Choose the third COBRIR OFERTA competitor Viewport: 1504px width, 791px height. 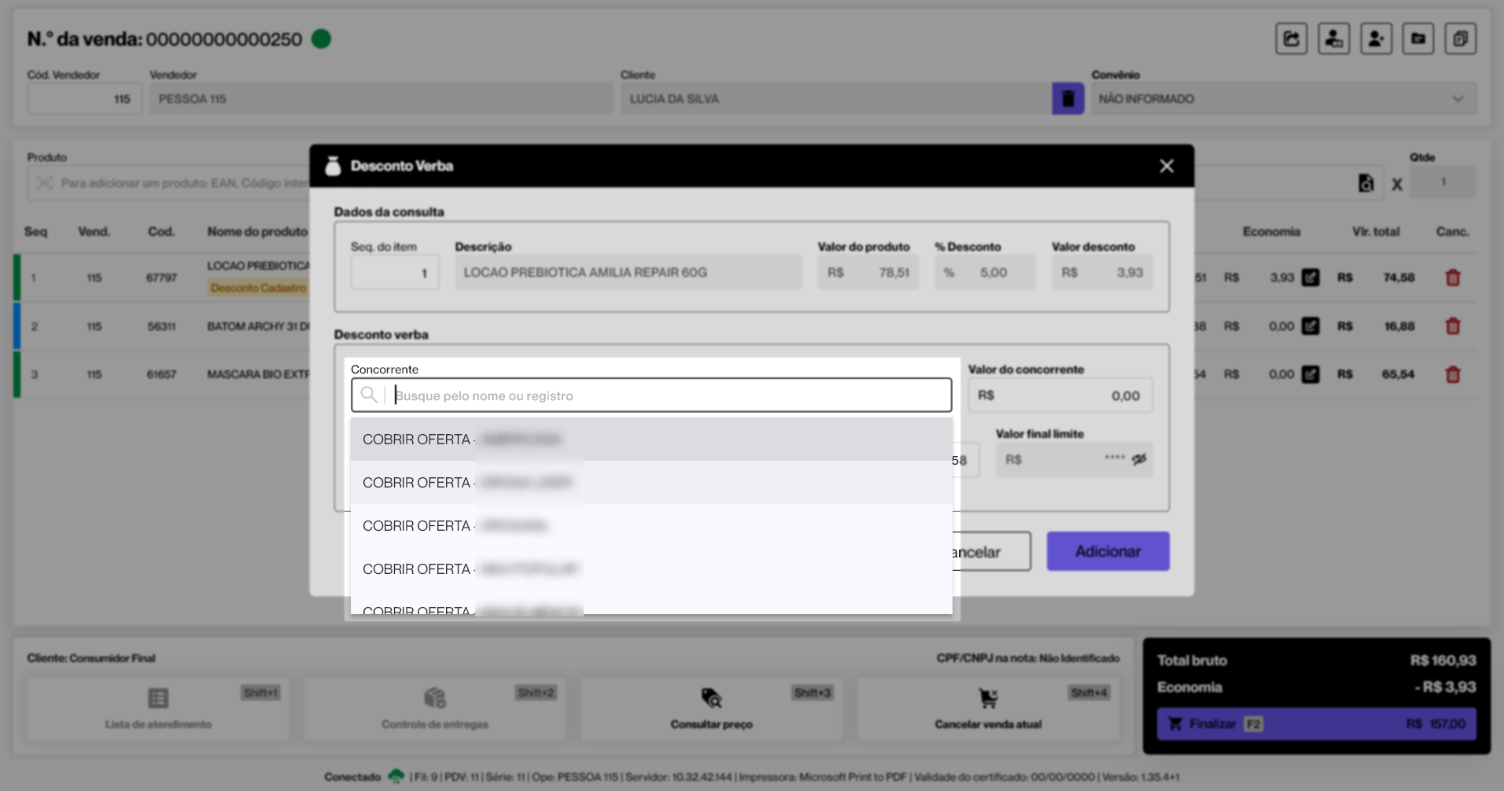[x=651, y=526]
